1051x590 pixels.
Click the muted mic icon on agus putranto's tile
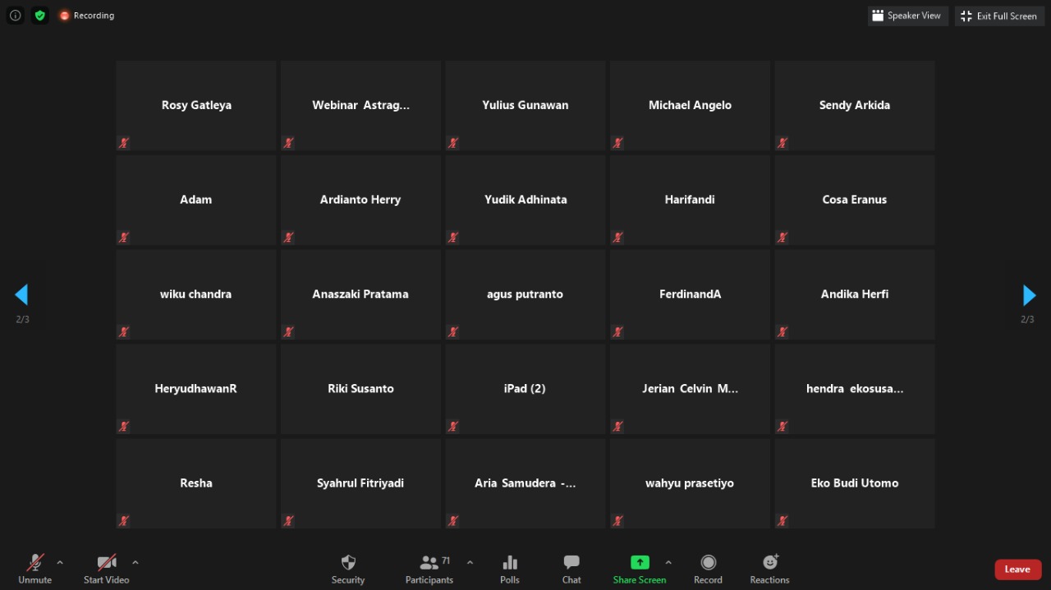[453, 332]
